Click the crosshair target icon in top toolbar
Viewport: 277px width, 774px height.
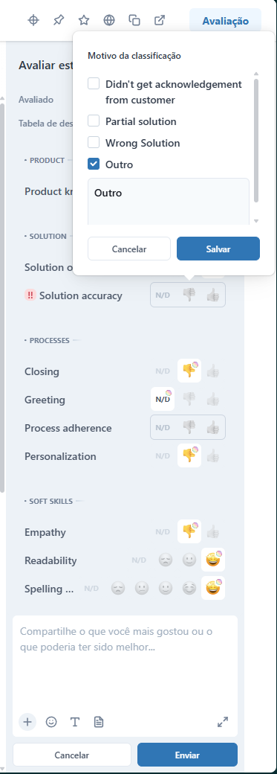[33, 20]
